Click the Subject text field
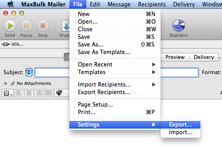222x151 pixels. click(x=116, y=72)
